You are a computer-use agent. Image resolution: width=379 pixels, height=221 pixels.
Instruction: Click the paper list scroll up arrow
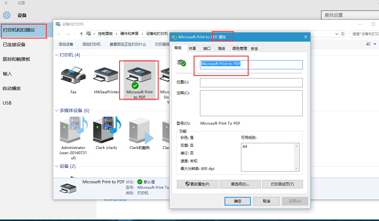(x=297, y=146)
